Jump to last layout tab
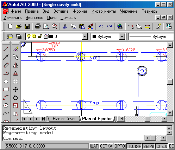 click(x=43, y=119)
